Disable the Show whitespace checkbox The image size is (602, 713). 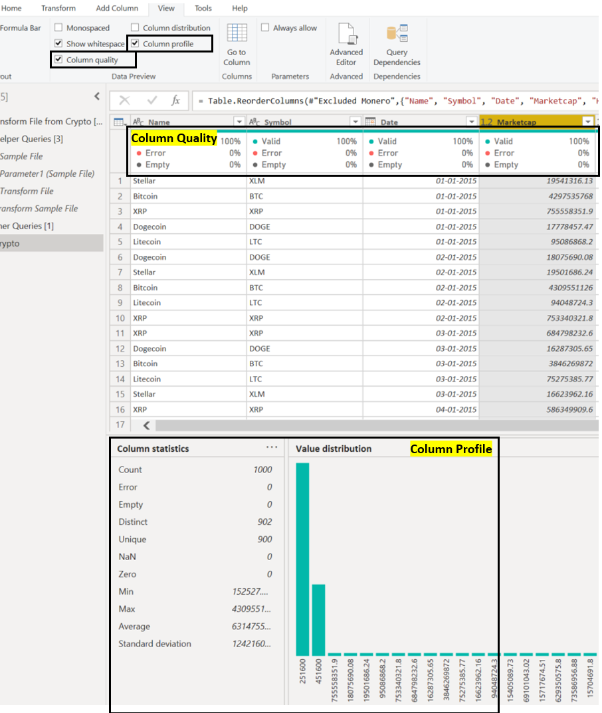click(59, 43)
